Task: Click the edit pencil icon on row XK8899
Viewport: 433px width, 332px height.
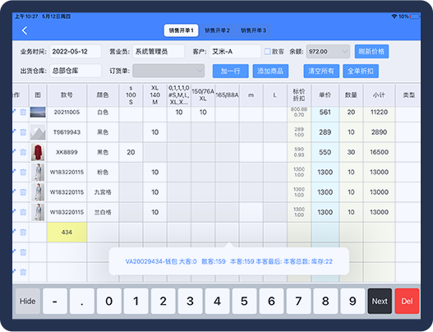Action: click(14, 151)
